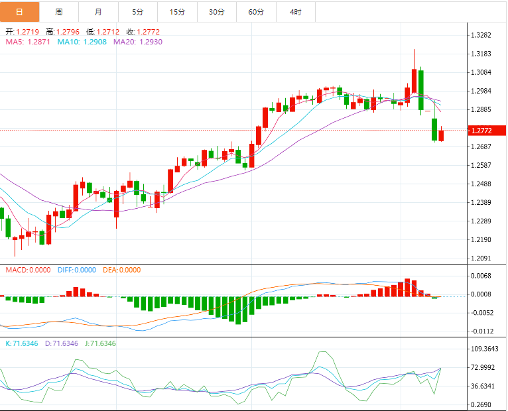
Task: Click the 1.2984 price axis label
Action: tap(481, 91)
